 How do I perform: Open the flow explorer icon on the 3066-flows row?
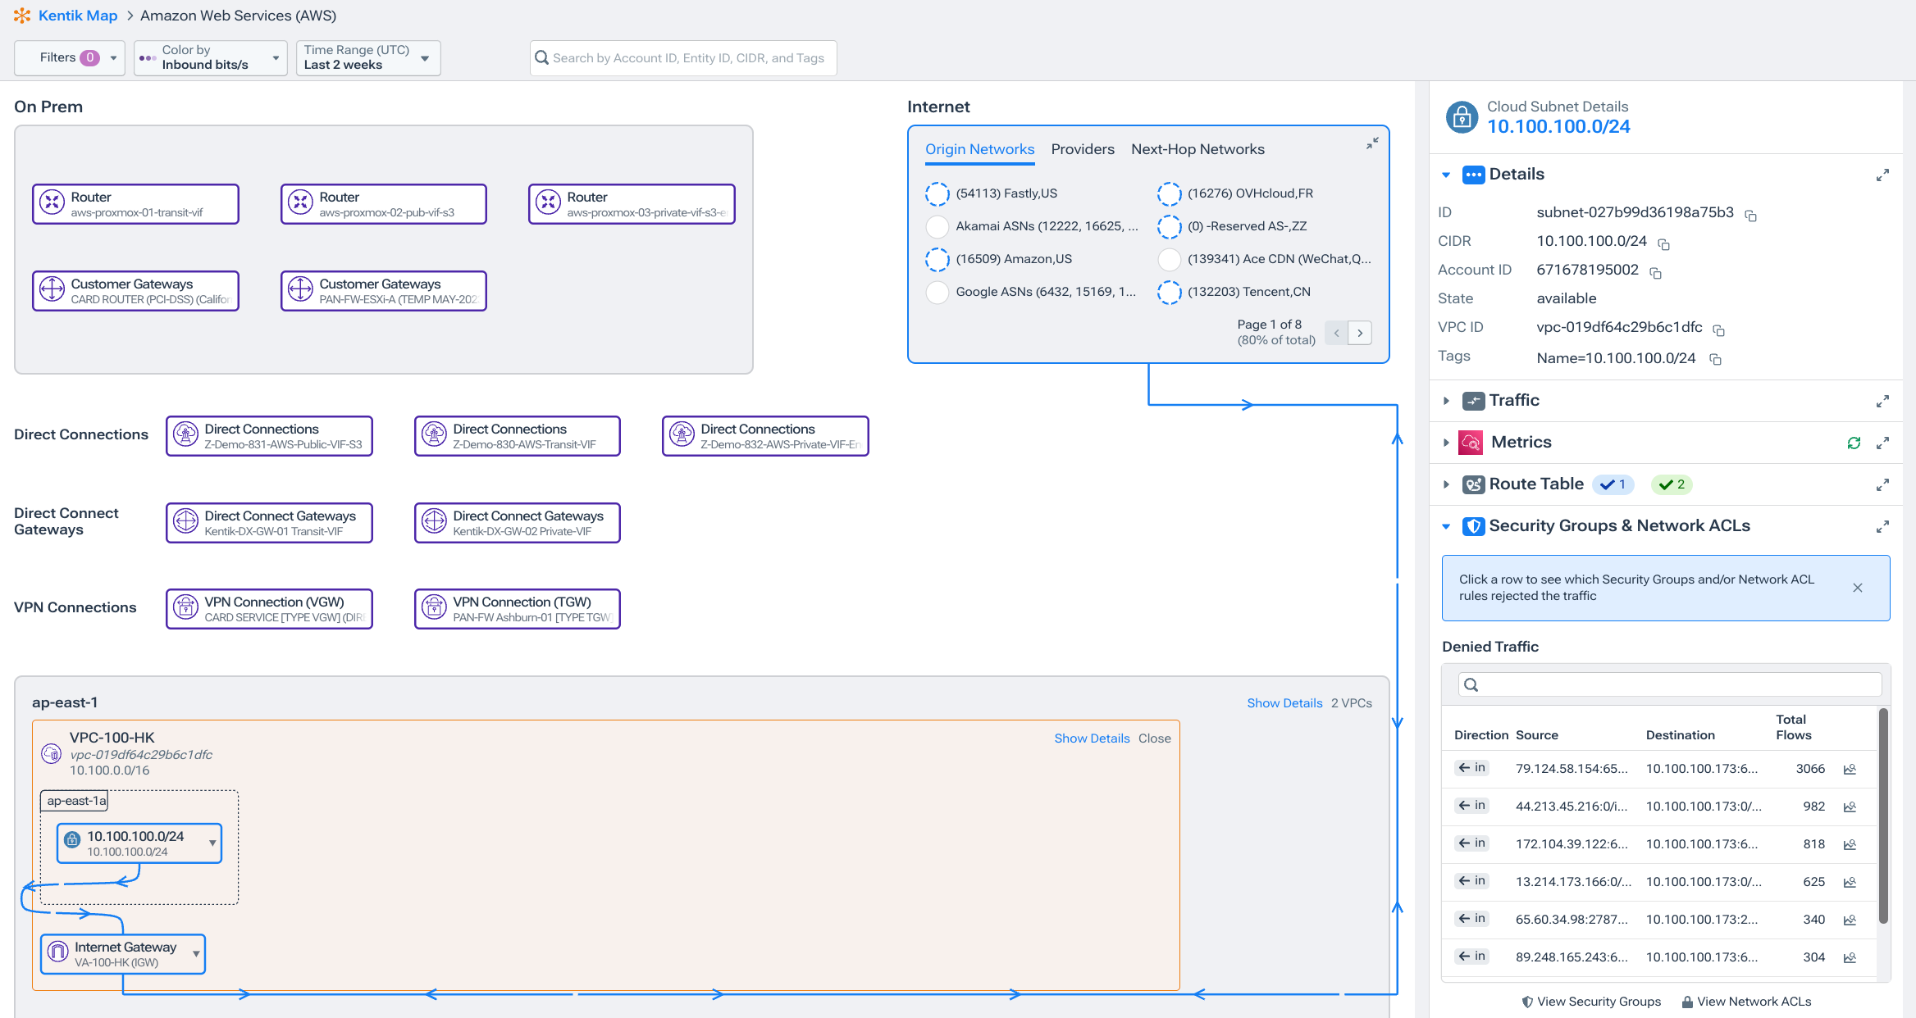1850,769
